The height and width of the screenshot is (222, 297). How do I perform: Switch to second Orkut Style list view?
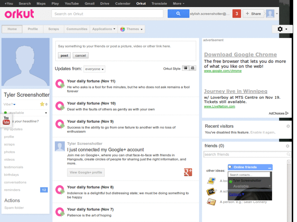pos(192,68)
